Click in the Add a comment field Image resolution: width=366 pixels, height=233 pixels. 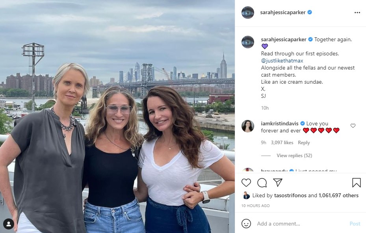[x=299, y=224]
